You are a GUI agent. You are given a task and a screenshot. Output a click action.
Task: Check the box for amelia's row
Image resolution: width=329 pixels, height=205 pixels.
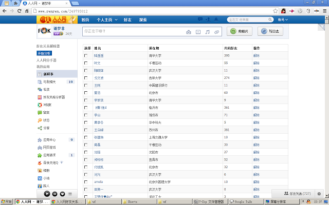point(86,182)
